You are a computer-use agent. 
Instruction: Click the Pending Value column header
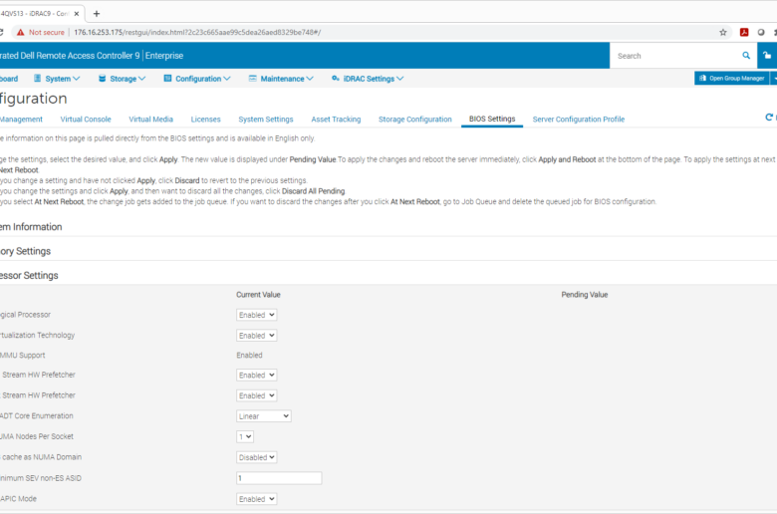pyautogui.click(x=584, y=295)
